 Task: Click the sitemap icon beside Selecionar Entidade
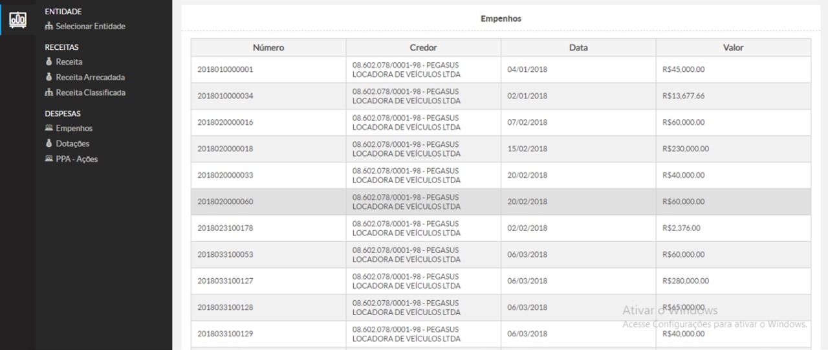(x=49, y=27)
